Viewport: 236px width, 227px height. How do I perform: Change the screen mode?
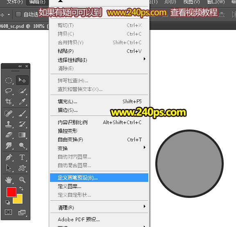[22, 213]
